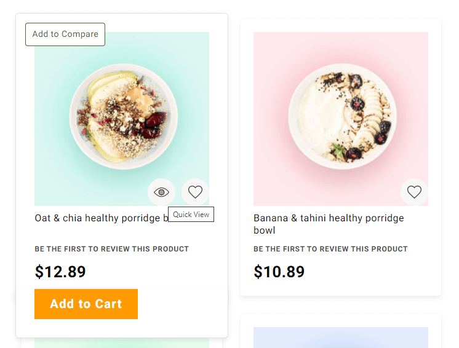The height and width of the screenshot is (348, 459).
Task: Open the partially visible green product image below the cart button
Action: 122,343
